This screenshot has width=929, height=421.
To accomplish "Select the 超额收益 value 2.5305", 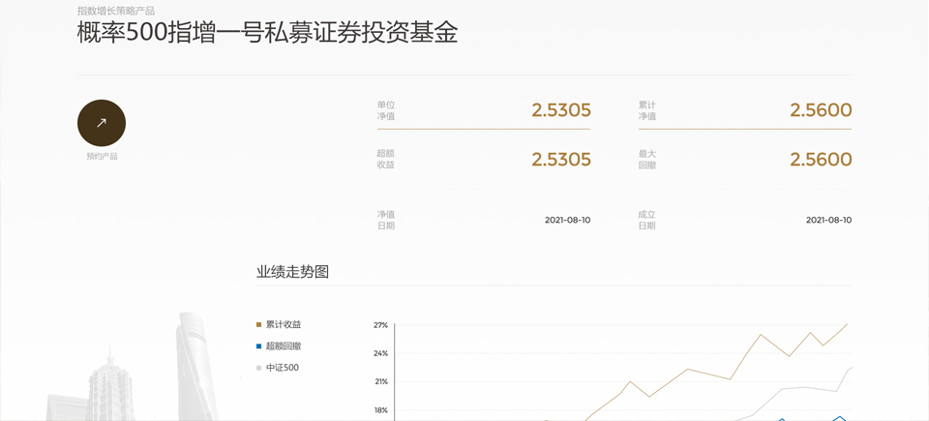I will (x=561, y=160).
